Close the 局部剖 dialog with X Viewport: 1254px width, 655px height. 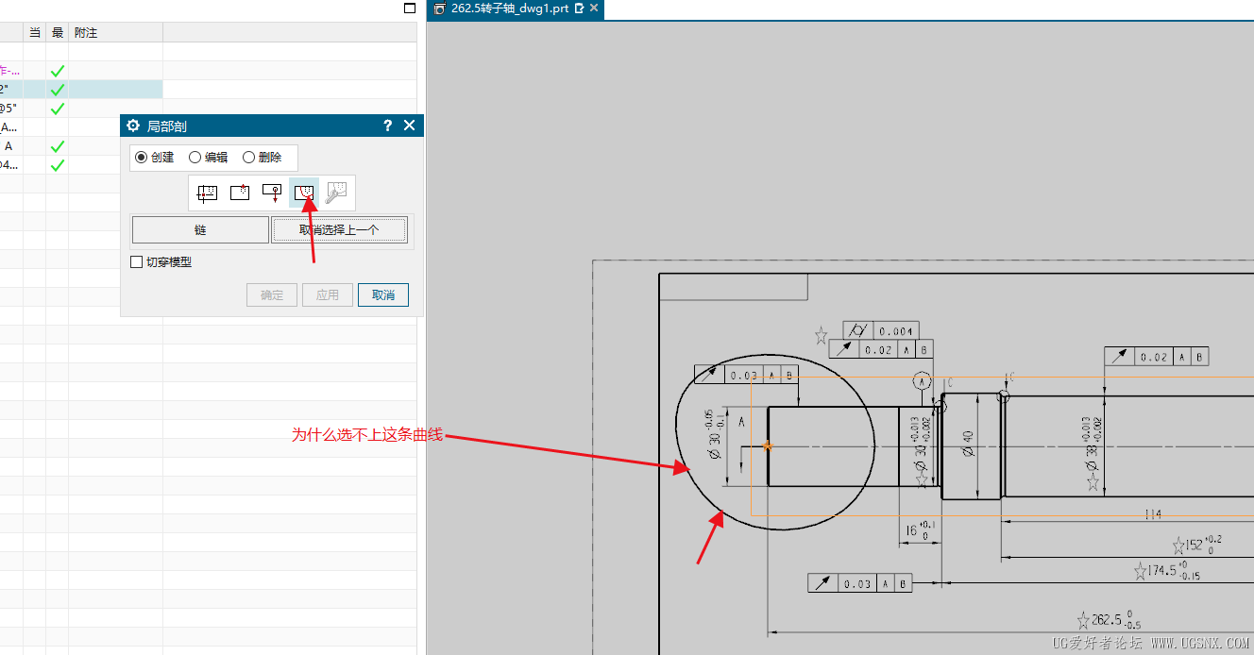tap(409, 126)
